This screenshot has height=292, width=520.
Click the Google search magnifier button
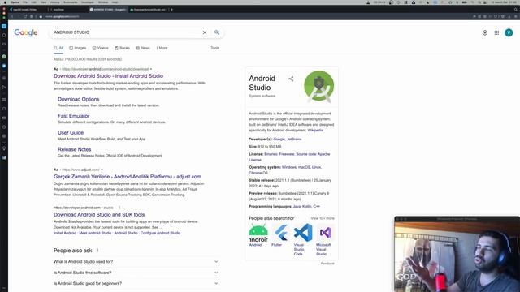pyautogui.click(x=217, y=32)
